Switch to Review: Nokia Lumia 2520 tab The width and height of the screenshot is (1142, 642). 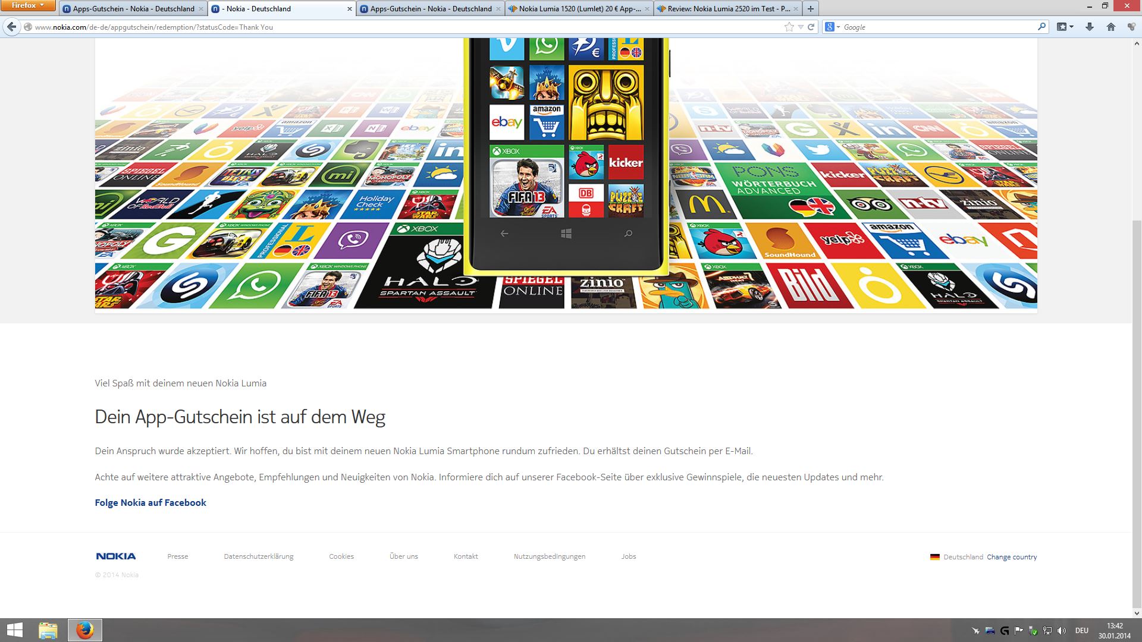point(728,8)
